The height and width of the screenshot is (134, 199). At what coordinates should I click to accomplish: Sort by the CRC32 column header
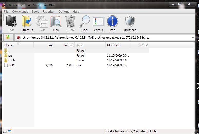click(x=140, y=45)
